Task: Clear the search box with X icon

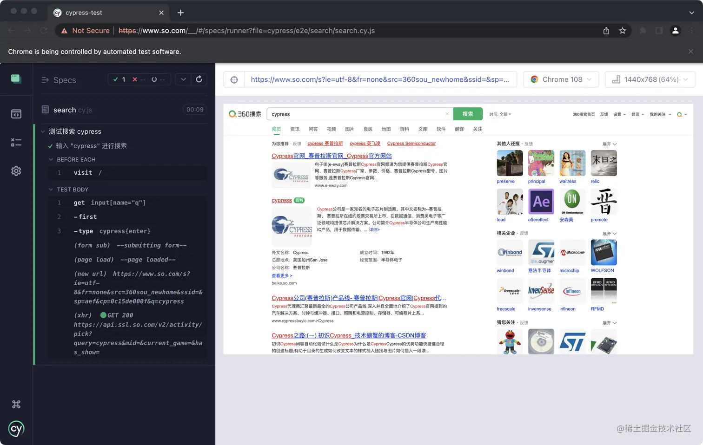Action: point(447,114)
